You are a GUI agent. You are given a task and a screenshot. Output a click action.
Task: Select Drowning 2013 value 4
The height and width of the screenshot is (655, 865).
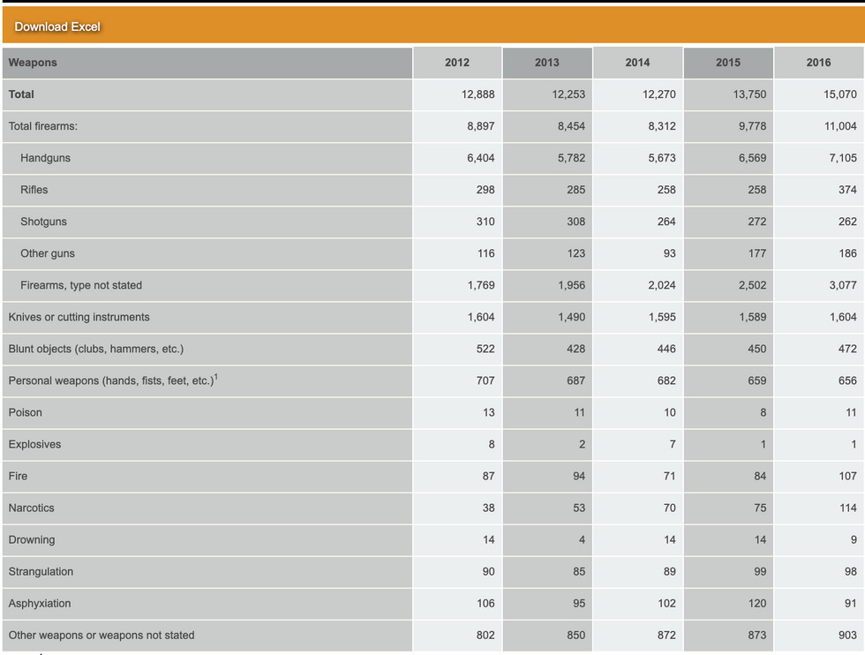click(582, 540)
